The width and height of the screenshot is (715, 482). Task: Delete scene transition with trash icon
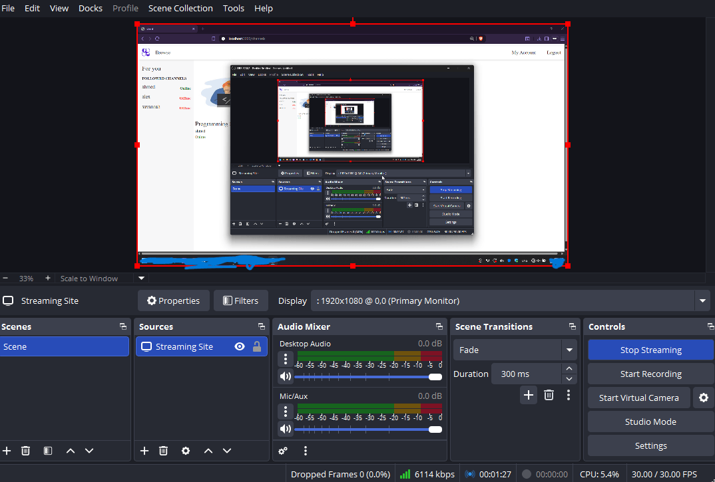coord(549,394)
